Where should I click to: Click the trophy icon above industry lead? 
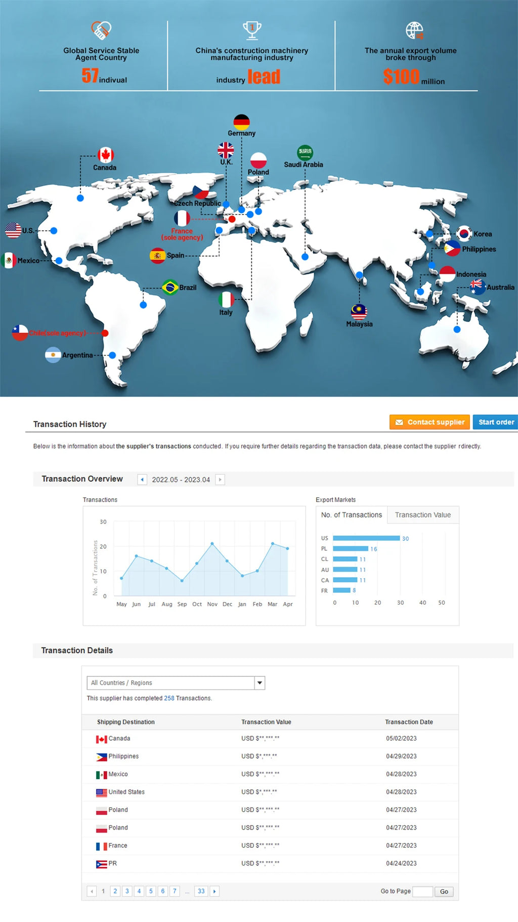pyautogui.click(x=252, y=30)
